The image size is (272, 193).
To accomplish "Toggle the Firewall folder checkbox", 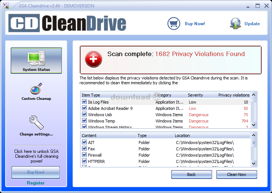I will (84, 155).
